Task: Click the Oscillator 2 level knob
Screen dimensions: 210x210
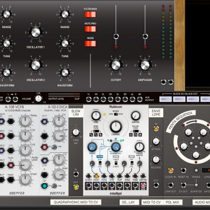Action: tap(36, 65)
